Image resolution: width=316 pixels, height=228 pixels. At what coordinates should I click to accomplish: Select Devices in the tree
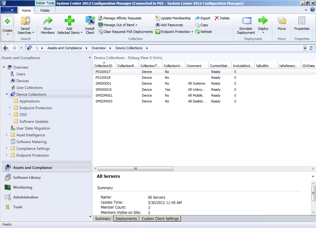click(x=23, y=81)
